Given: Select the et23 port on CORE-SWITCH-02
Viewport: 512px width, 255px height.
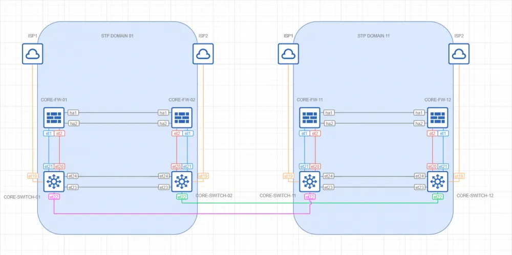Looking at the screenshot, I should tap(164, 187).
